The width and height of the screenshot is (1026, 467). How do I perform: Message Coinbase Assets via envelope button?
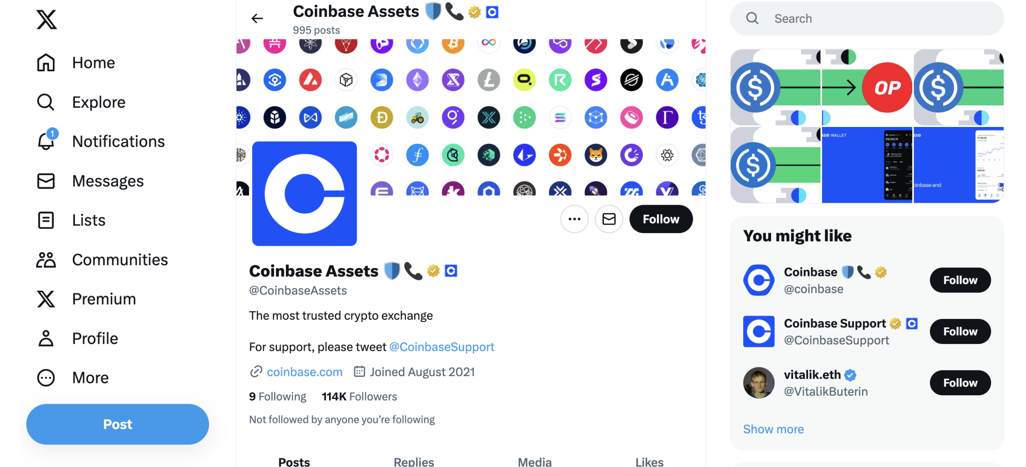[x=608, y=219]
